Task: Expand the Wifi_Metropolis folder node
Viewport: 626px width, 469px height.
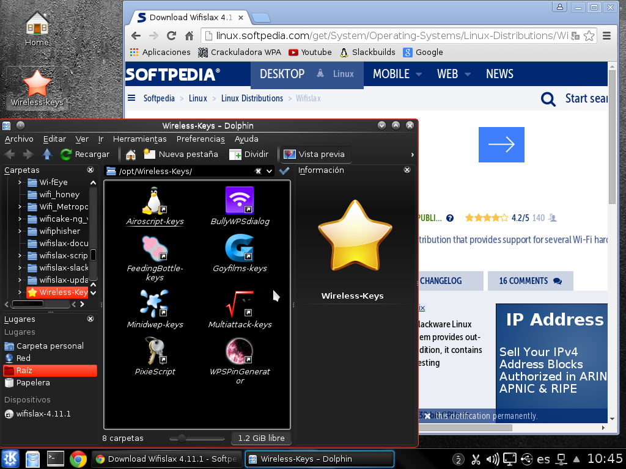Action: coord(20,206)
